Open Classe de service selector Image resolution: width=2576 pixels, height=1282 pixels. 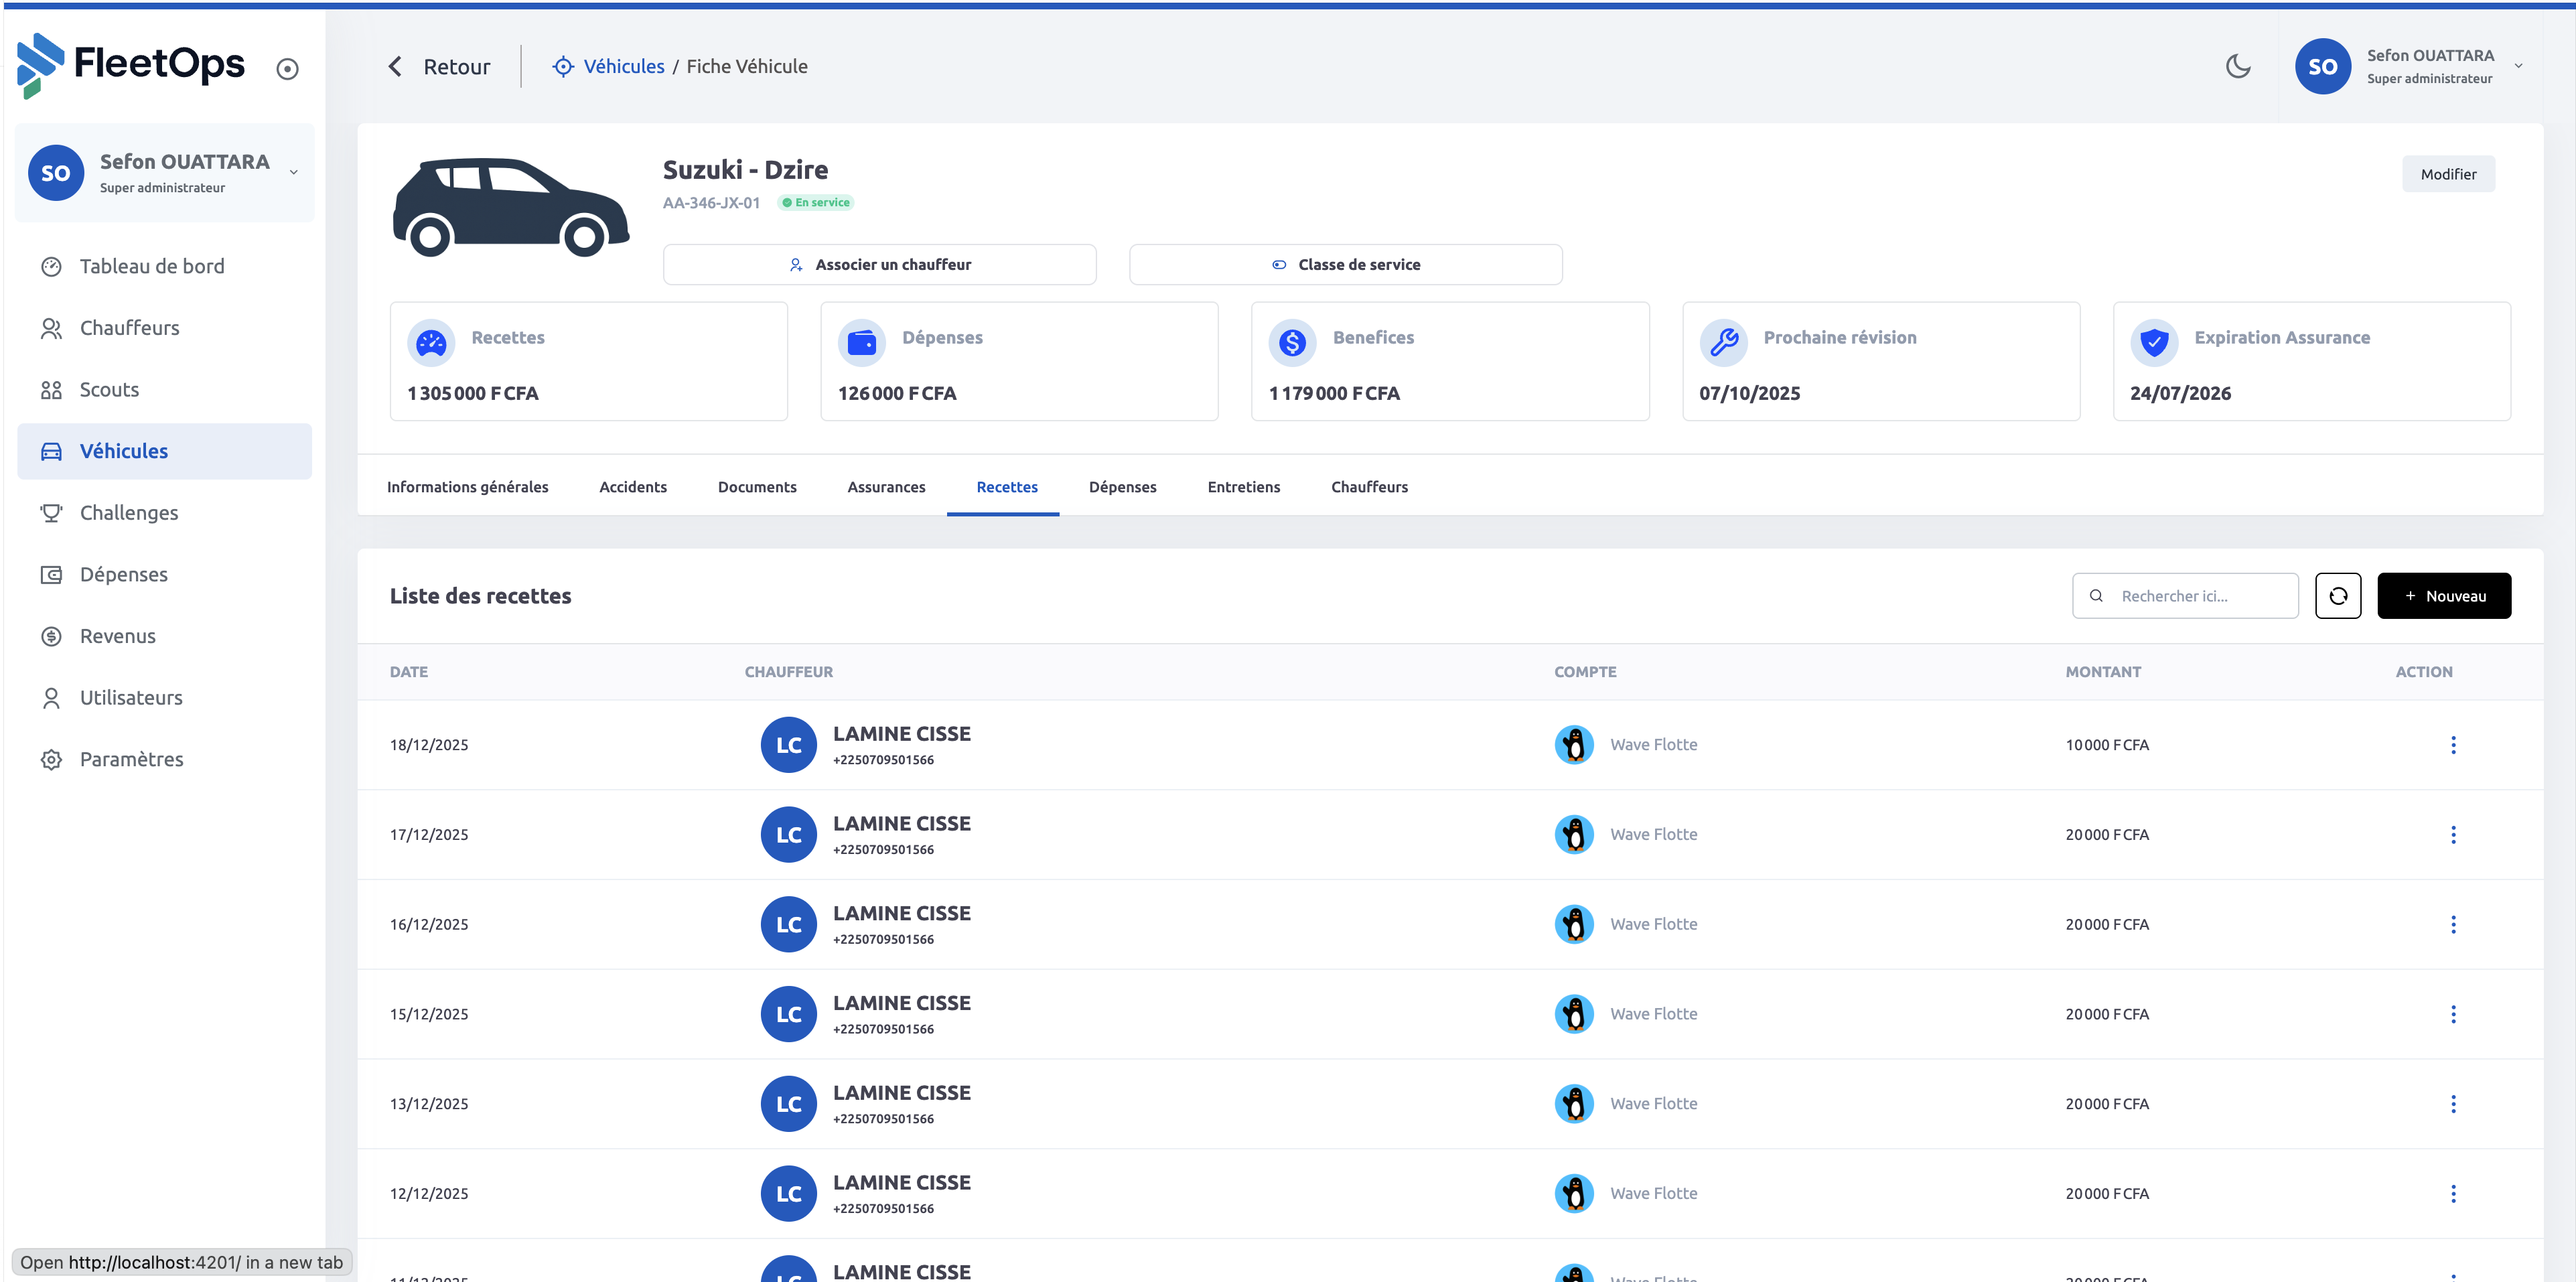tap(1345, 265)
